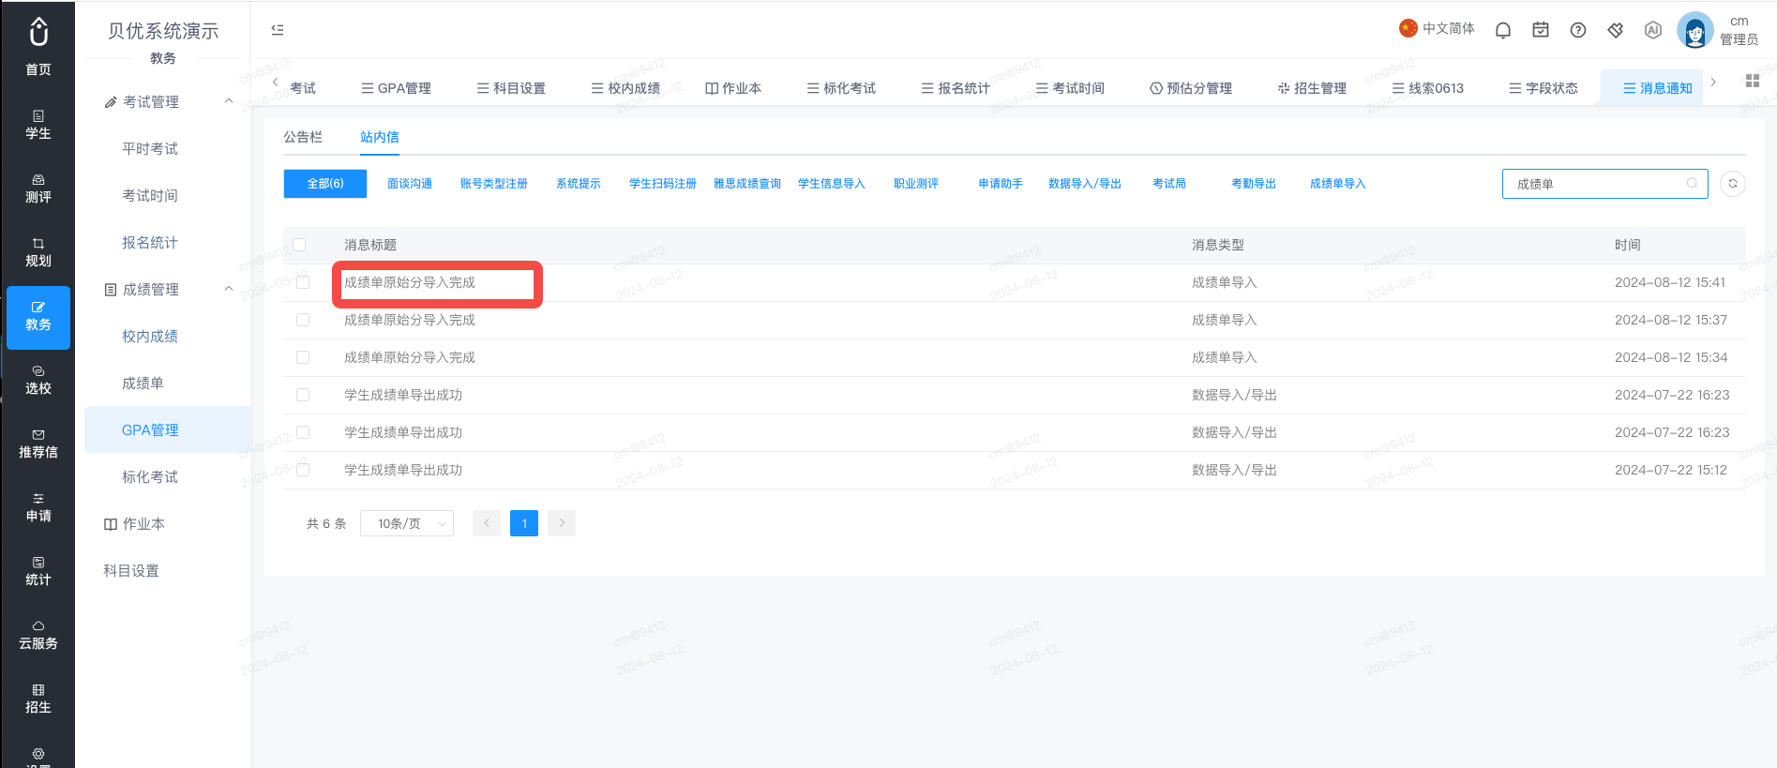Tick the select-all checkbox in table header

299,245
